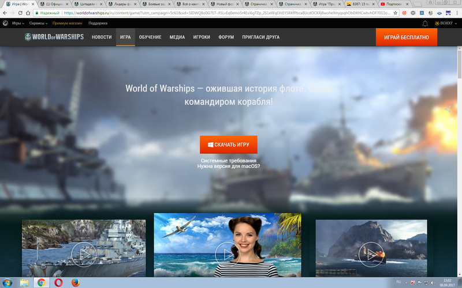
Task: Open the 'ИГРОКИ' menu item
Action: pos(202,37)
